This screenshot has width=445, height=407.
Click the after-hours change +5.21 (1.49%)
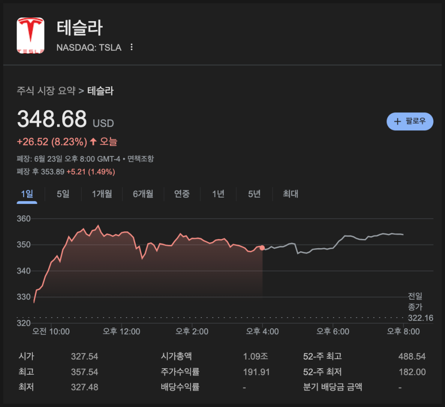pyautogui.click(x=91, y=172)
